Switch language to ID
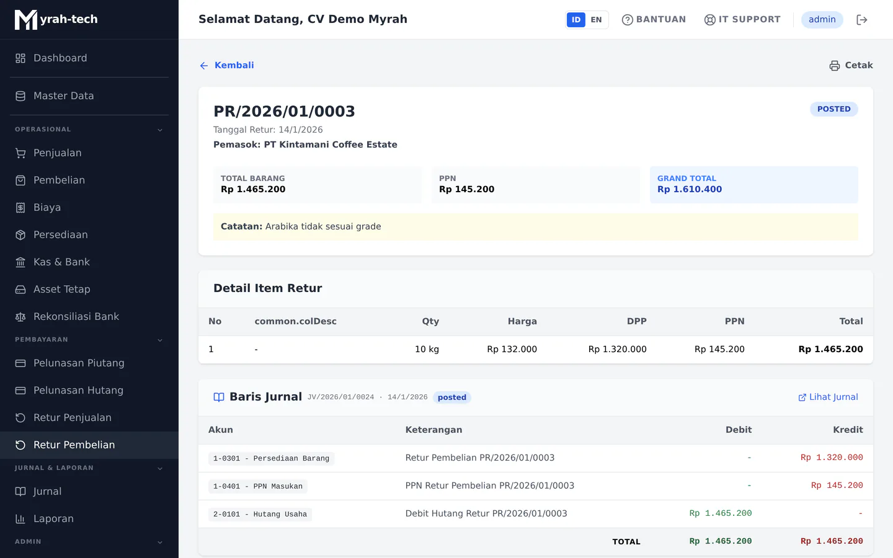The height and width of the screenshot is (558, 893). pos(576,20)
